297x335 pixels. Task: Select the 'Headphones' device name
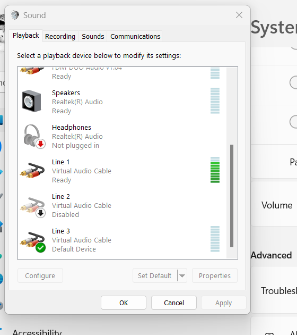72,127
